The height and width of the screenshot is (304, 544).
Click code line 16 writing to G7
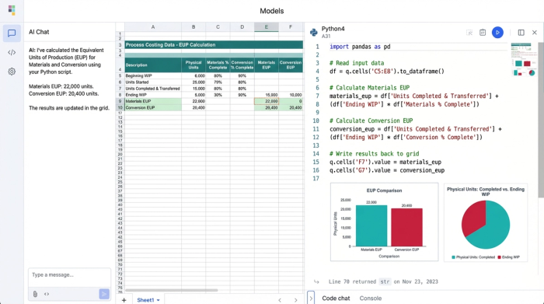pos(387,170)
